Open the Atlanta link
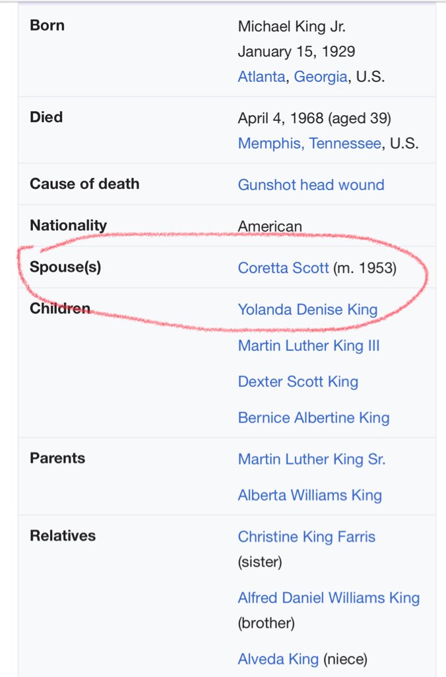This screenshot has height=677, width=446. pos(261,77)
